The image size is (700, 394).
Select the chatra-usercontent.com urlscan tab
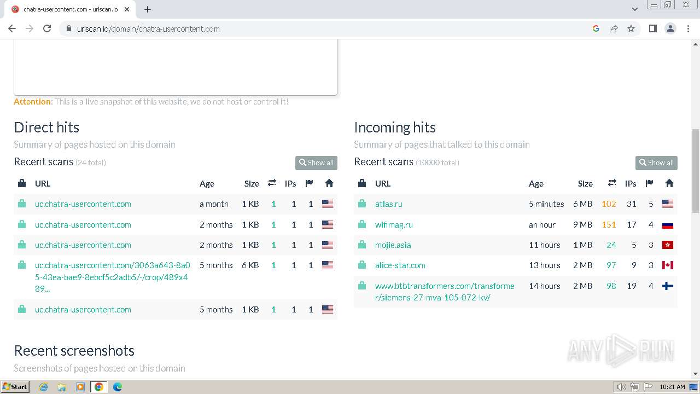(71, 9)
